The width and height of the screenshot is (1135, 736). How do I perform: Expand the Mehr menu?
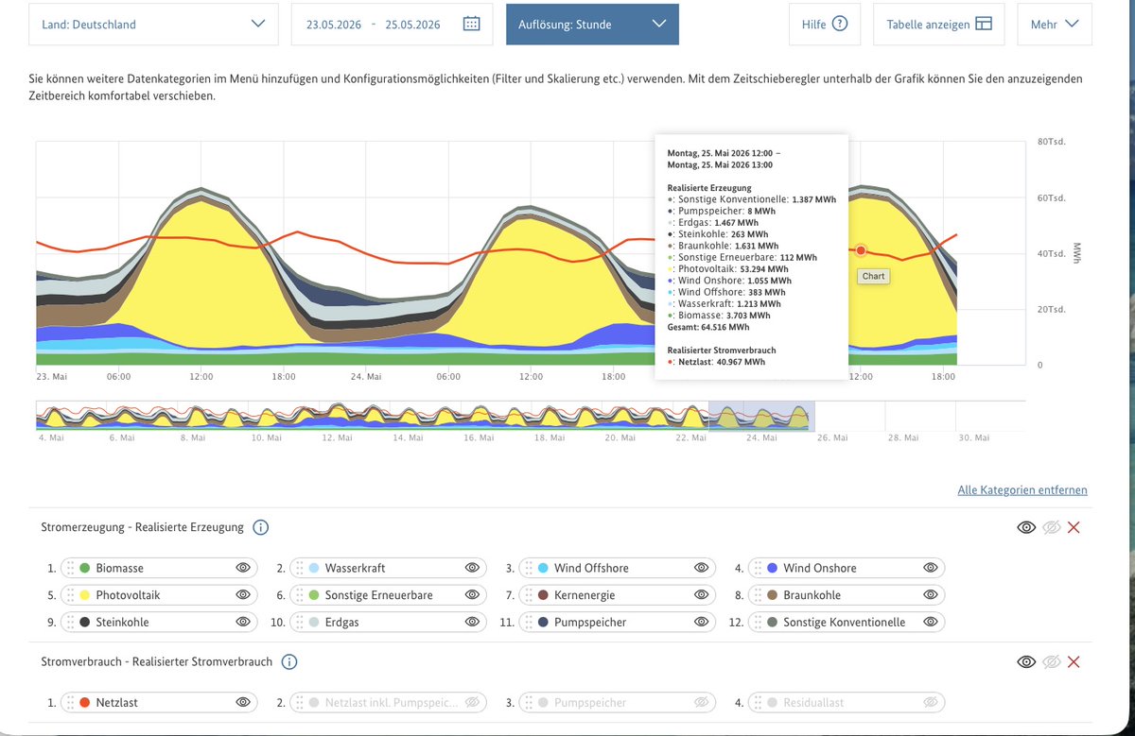(1055, 25)
